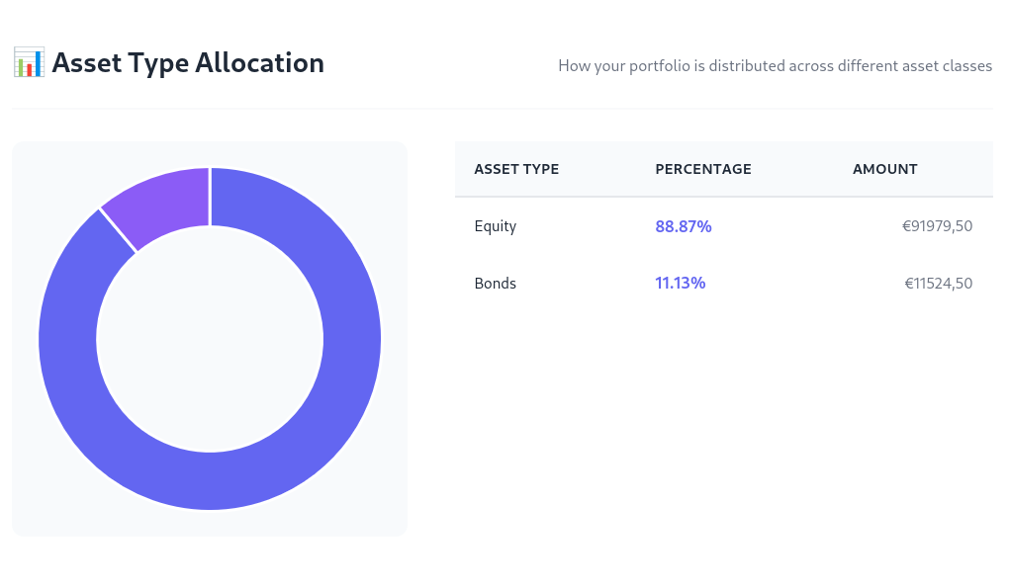Image resolution: width=1009 pixels, height=587 pixels.
Task: Select the Bonds row in the table
Action: 724,284
